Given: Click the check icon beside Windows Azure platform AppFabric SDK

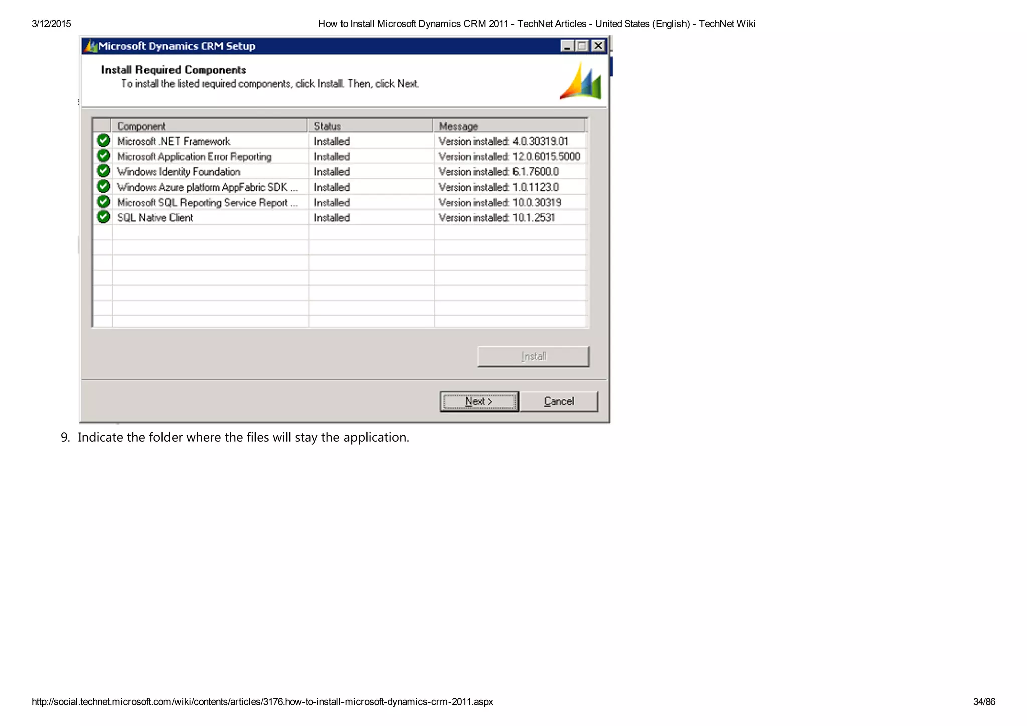Looking at the screenshot, I should 103,186.
